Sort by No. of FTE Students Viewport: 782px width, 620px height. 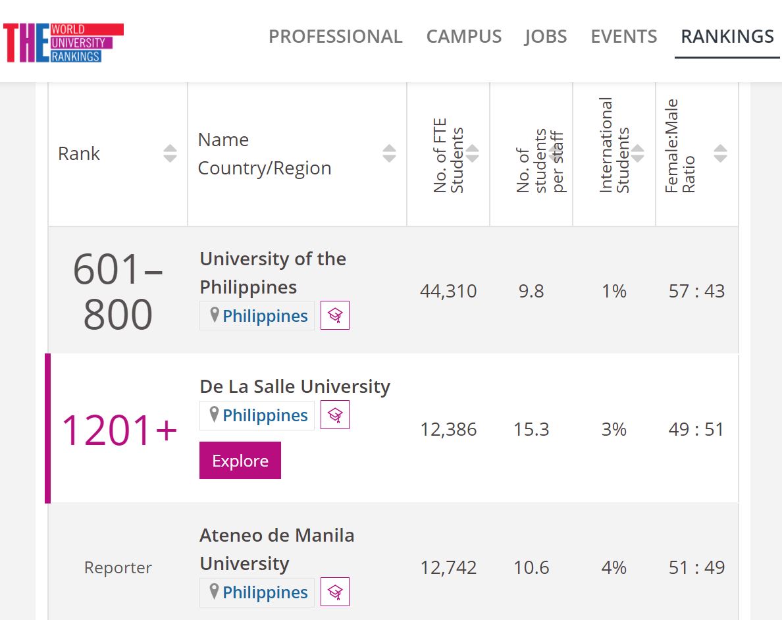tap(472, 153)
